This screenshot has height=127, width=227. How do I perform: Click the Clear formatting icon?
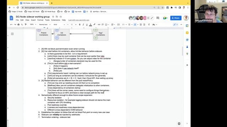point(149,25)
